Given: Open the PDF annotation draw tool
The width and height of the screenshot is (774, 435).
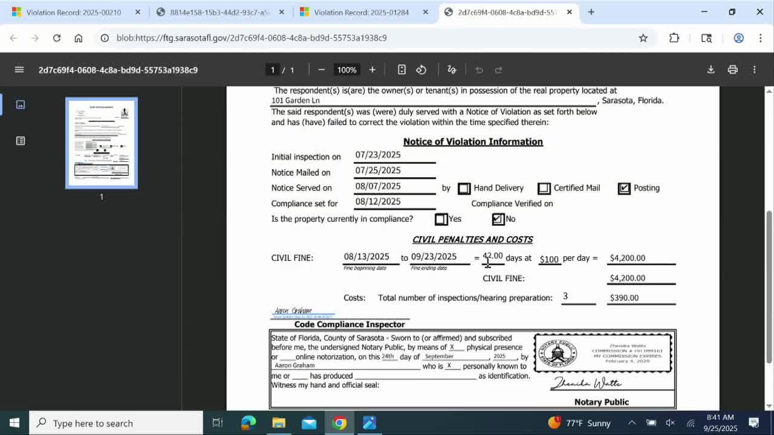Looking at the screenshot, I should click(x=451, y=69).
